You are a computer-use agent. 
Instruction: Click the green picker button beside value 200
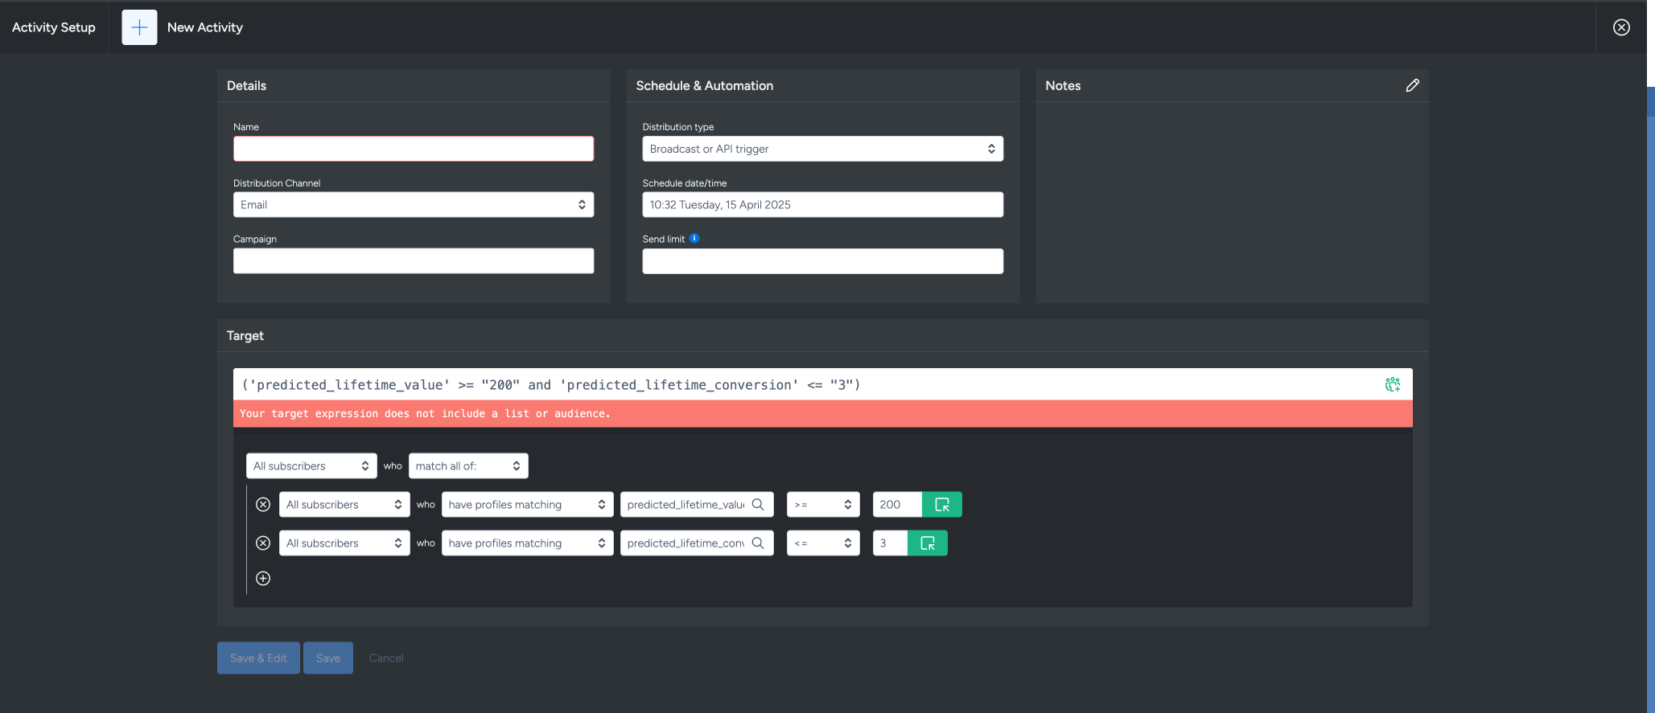(x=941, y=505)
